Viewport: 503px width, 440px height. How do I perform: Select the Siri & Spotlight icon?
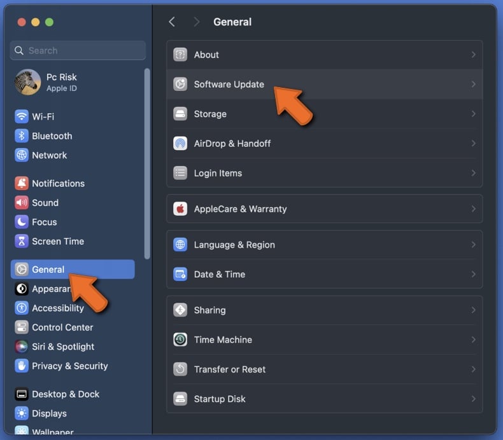click(x=22, y=347)
